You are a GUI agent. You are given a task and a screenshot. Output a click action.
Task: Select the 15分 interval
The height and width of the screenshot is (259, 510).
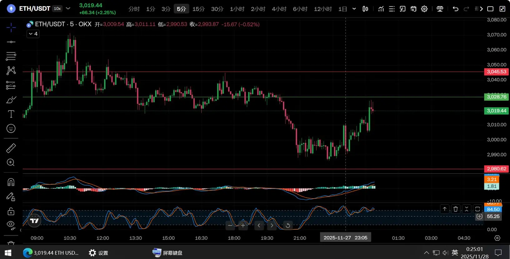click(x=198, y=9)
